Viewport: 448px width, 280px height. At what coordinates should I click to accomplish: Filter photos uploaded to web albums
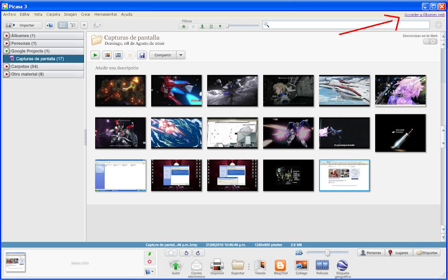(x=193, y=26)
